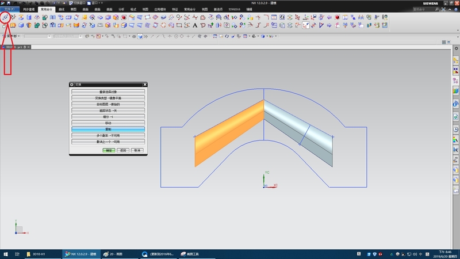Select the text 'A' tool icon

pyautogui.click(x=195, y=25)
